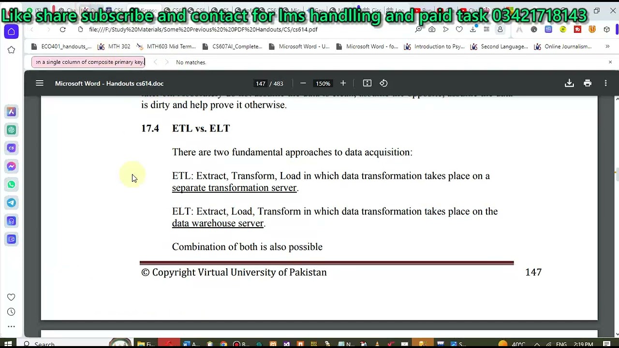Open Online Journalism... bookmark

coord(563,46)
